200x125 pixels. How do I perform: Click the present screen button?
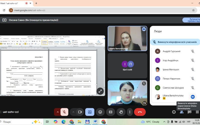[90, 112]
